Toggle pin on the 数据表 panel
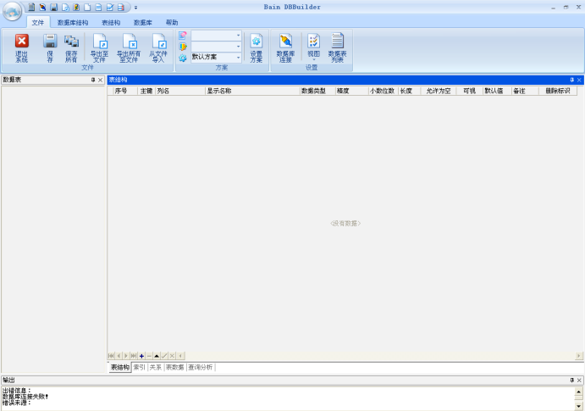 (93, 80)
